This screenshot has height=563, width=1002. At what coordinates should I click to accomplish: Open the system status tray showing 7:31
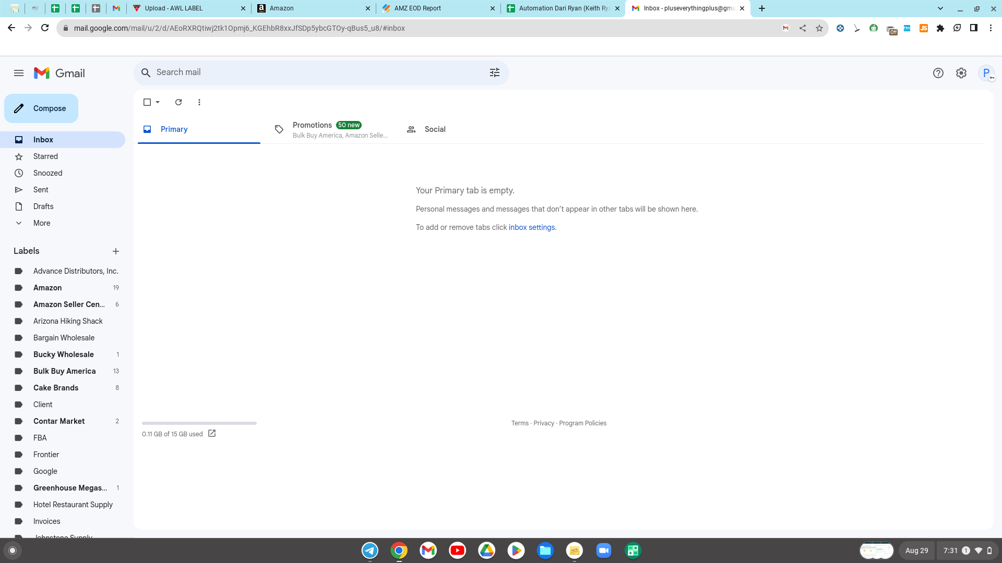968,550
